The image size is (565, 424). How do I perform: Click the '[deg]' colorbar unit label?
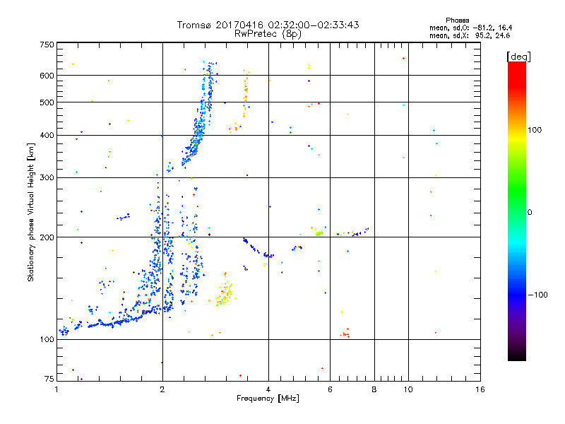point(518,57)
